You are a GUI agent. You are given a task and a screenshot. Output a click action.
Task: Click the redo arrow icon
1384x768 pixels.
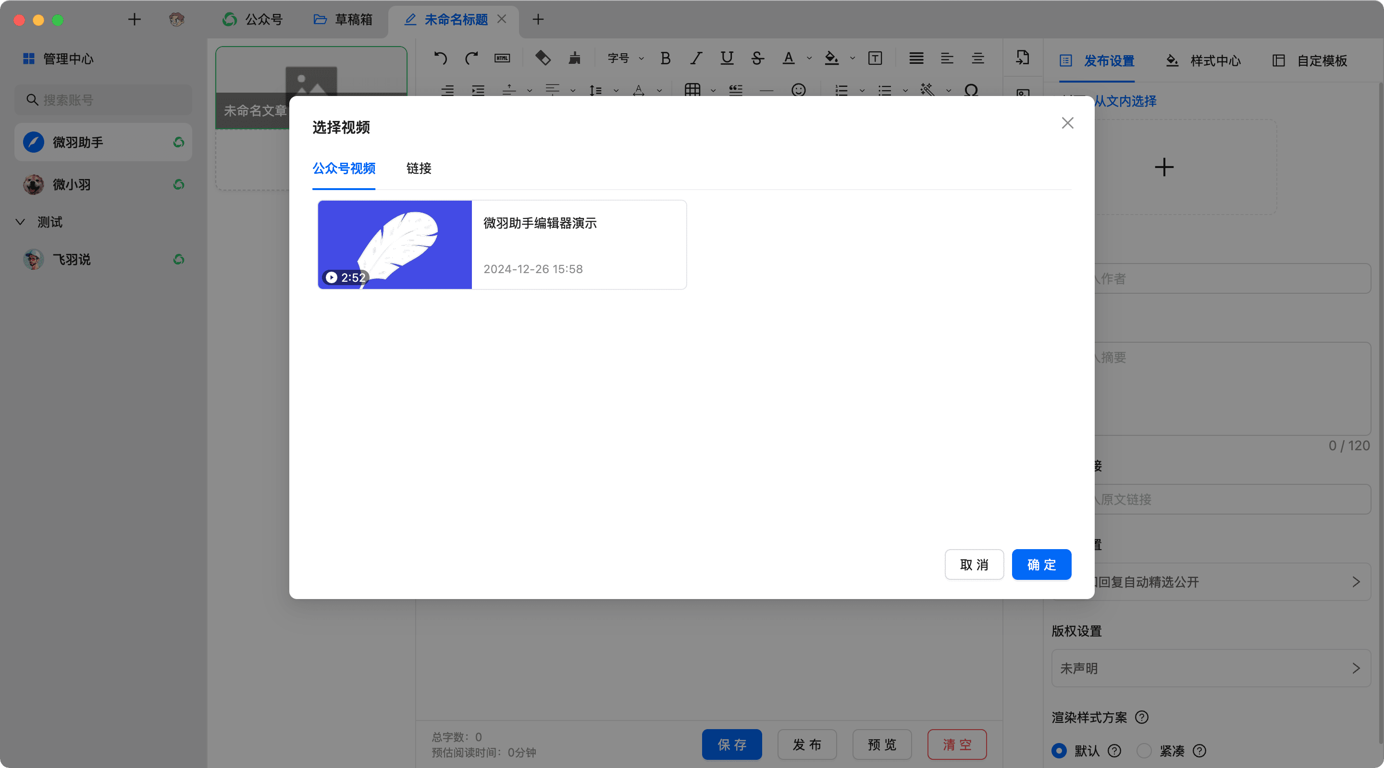[471, 58]
